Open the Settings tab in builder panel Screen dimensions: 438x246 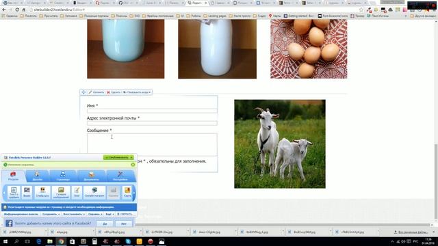click(x=120, y=176)
